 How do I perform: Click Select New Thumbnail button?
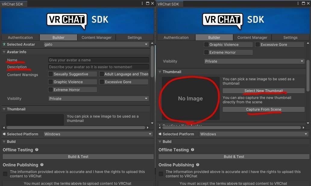coord(264,91)
